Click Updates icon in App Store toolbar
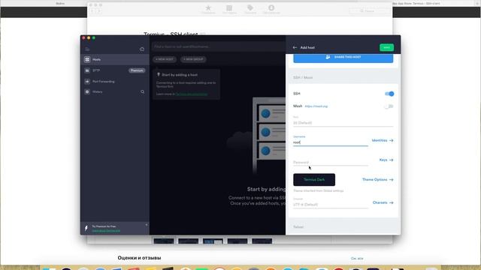481x270 pixels. coord(271,9)
